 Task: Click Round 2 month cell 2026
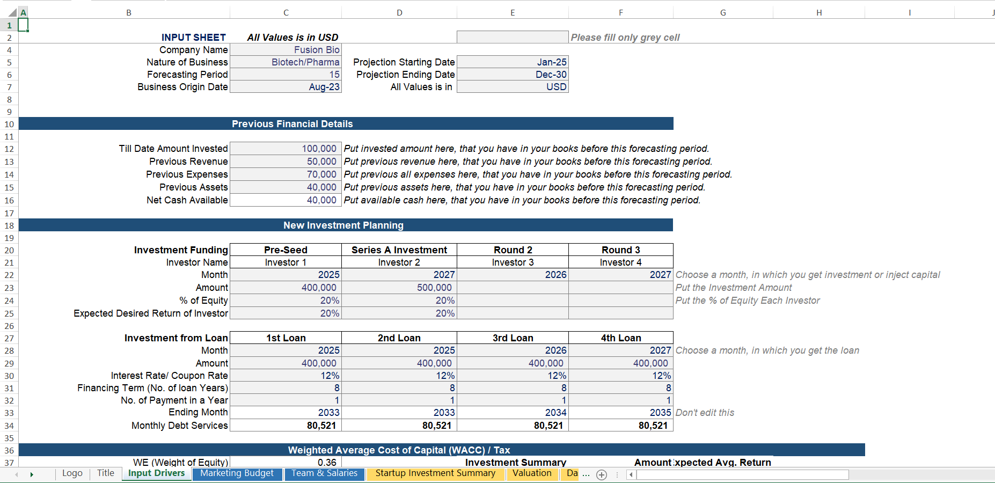point(513,275)
